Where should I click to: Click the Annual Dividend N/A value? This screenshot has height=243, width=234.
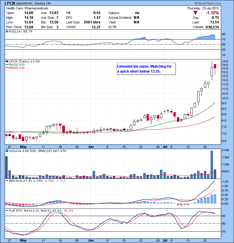pyautogui.click(x=136, y=18)
